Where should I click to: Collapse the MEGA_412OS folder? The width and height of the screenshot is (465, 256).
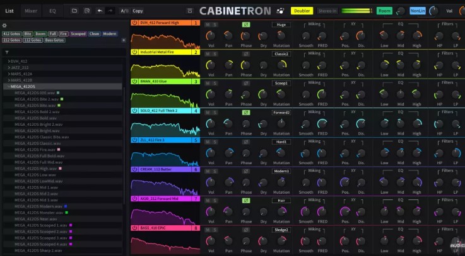pyautogui.click(x=9, y=87)
